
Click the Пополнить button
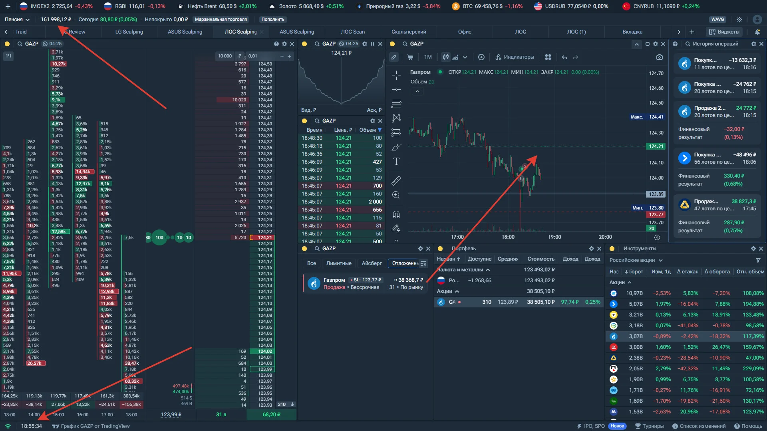273,19
